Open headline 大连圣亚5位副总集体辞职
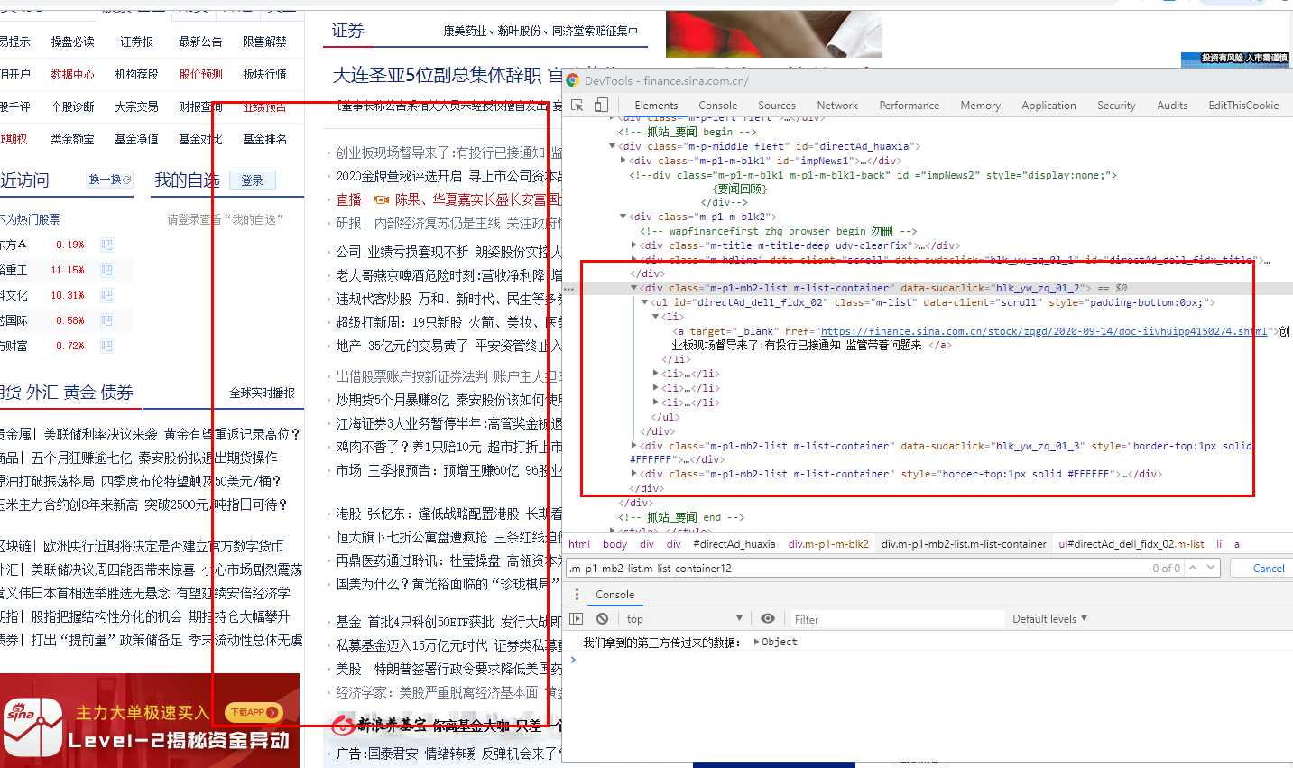Image resolution: width=1293 pixels, height=768 pixels. 437,76
